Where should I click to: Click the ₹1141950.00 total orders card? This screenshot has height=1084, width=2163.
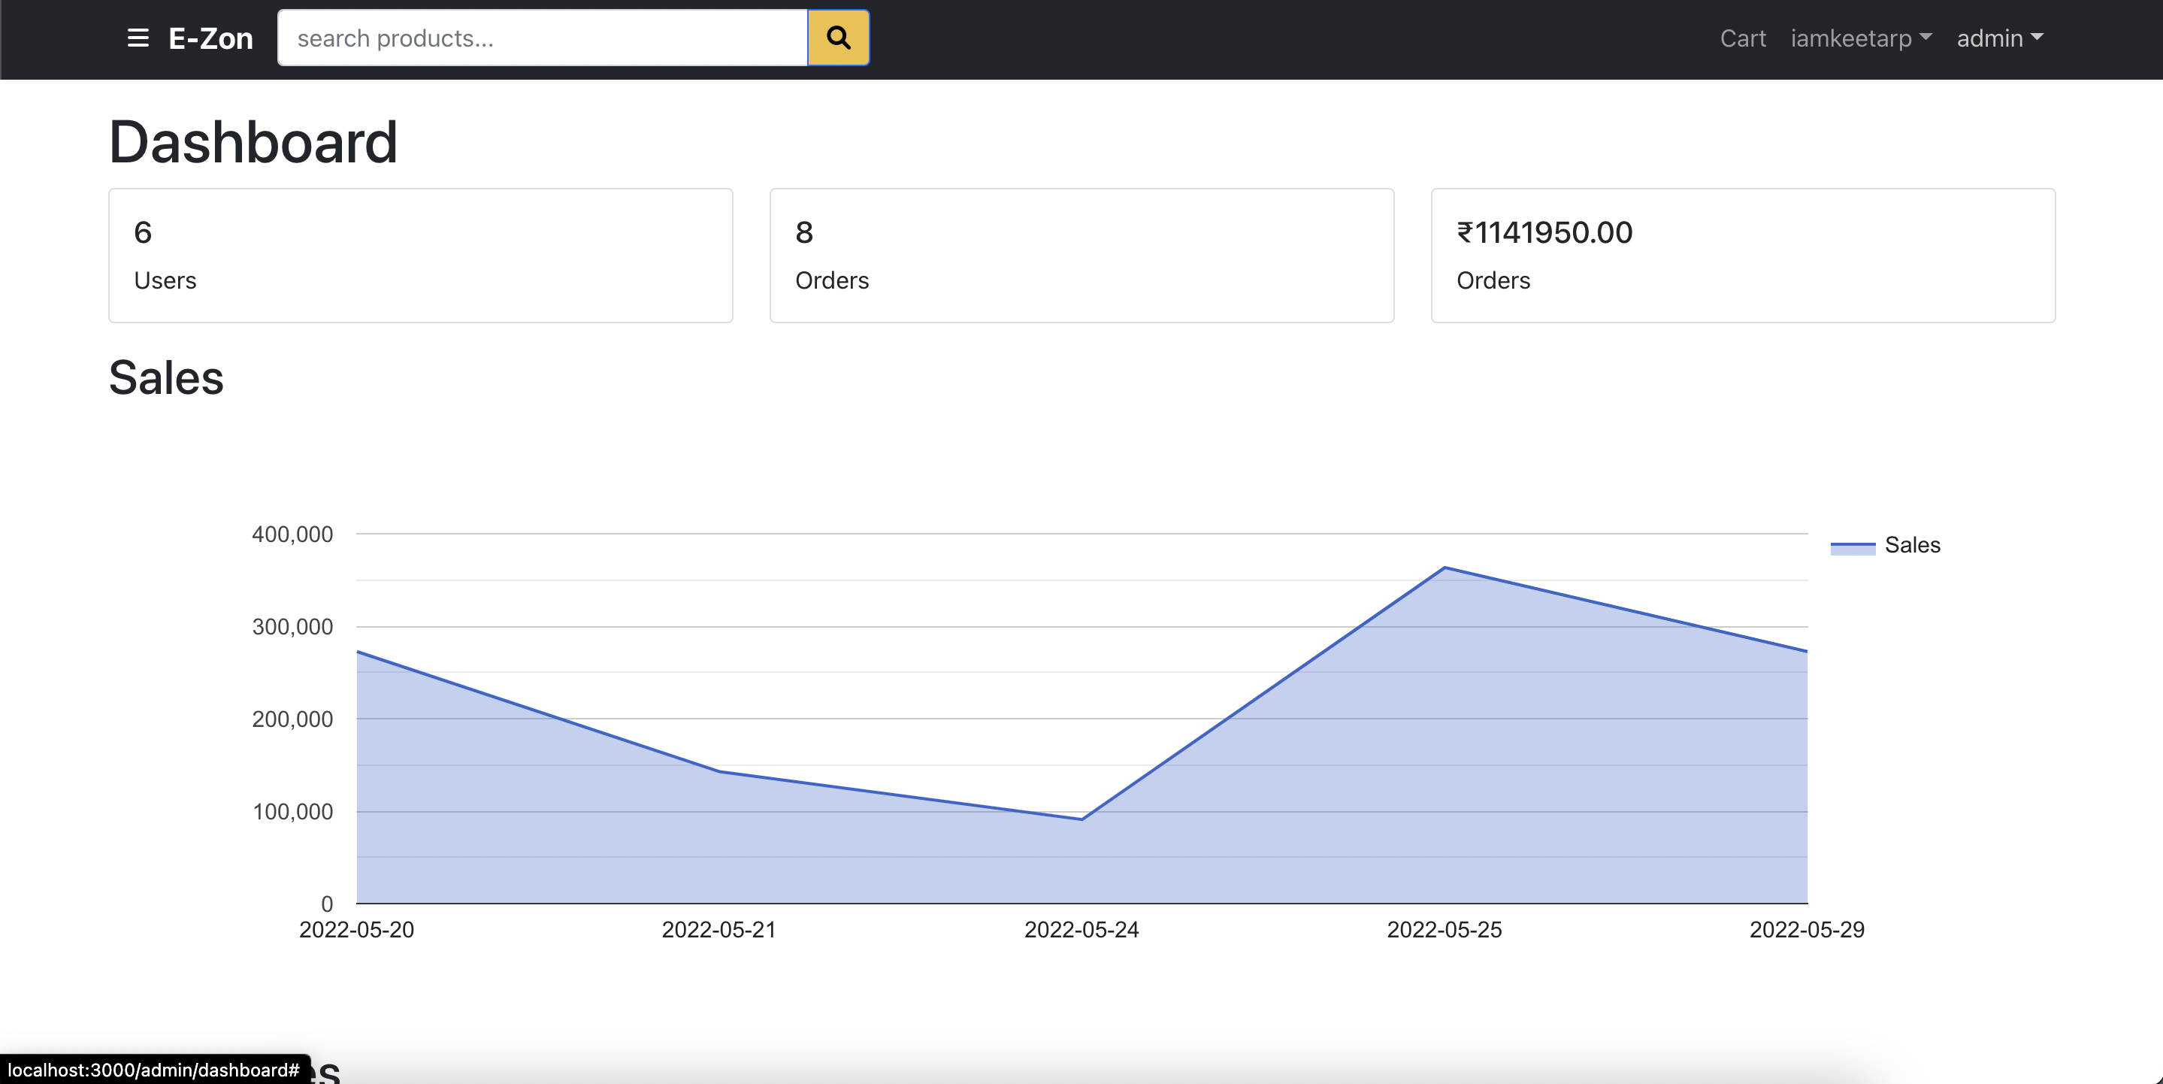pyautogui.click(x=1742, y=256)
